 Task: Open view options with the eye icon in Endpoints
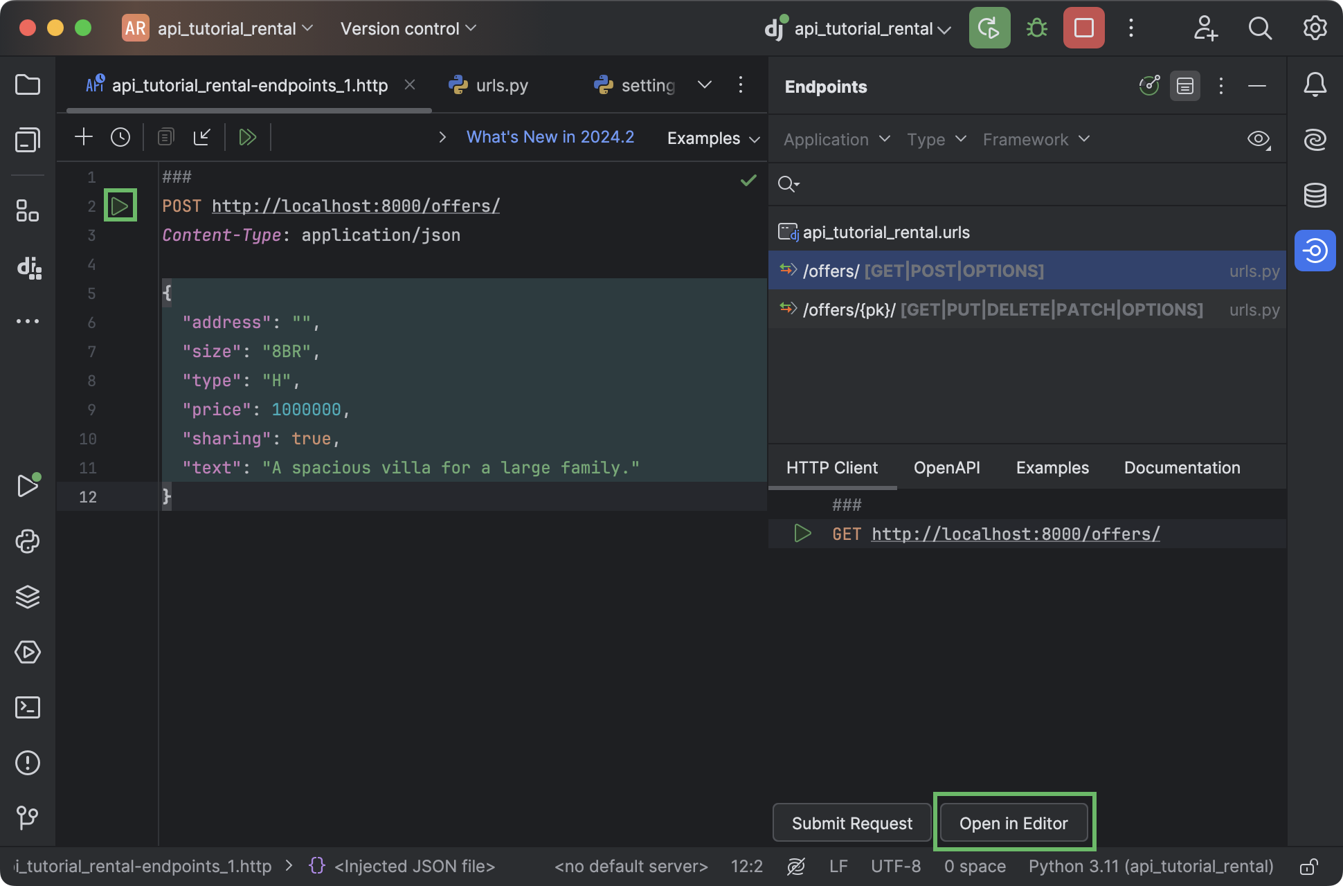pyautogui.click(x=1257, y=139)
